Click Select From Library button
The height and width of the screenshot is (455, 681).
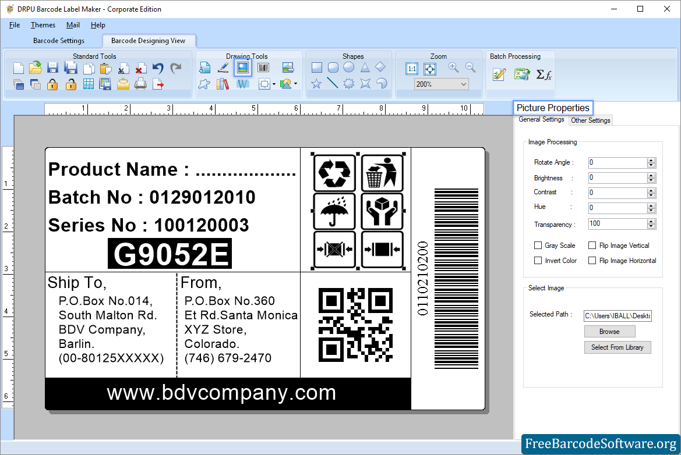(617, 347)
